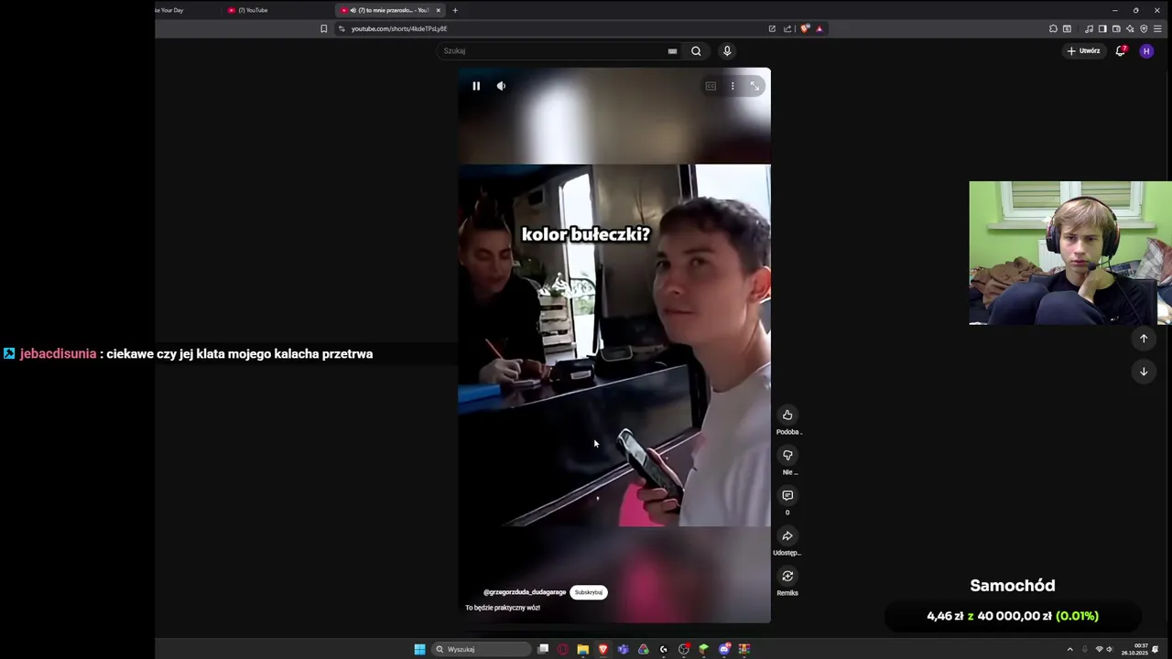Open the Brave Wallet icon
1172x659 pixels.
pyautogui.click(x=1116, y=28)
